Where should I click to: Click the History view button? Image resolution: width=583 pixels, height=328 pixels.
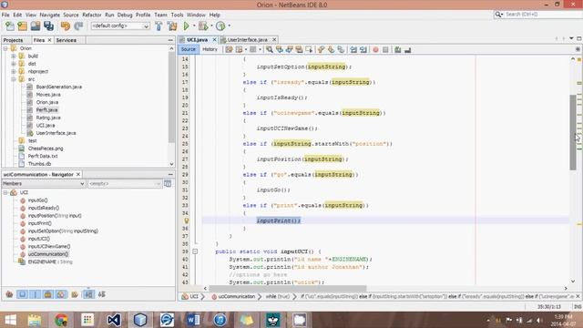point(210,49)
